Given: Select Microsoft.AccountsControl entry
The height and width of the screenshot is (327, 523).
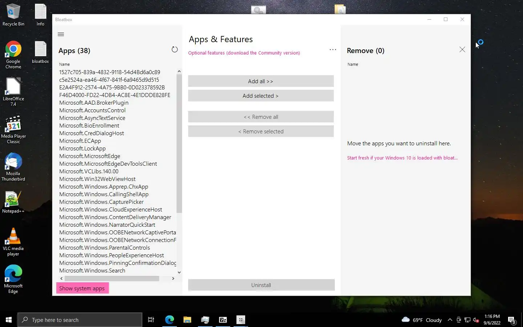Looking at the screenshot, I should click(92, 110).
